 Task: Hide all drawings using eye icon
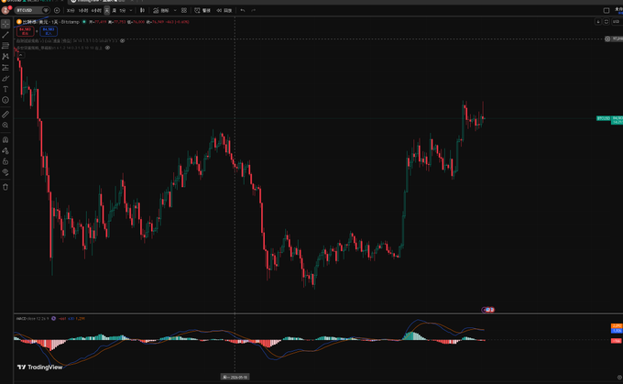(5, 172)
